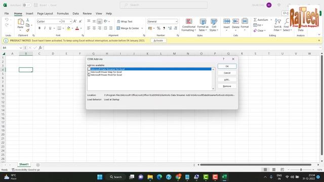The image size is (324, 182).
Task: Select the Format Painter brush
Action: click(28, 30)
